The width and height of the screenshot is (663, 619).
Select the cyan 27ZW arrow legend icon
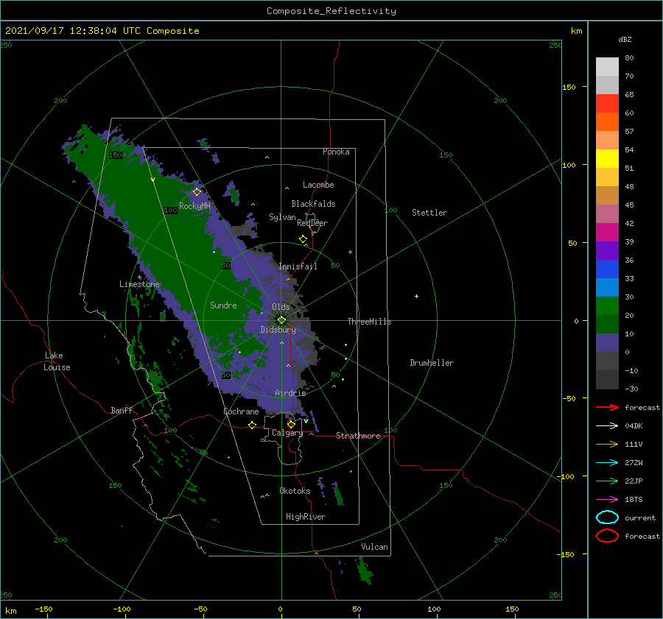click(x=607, y=463)
